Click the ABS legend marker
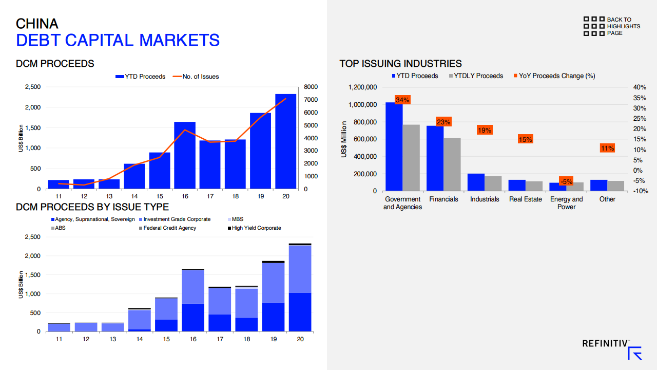Screen dimensions: 657x370 [53, 228]
